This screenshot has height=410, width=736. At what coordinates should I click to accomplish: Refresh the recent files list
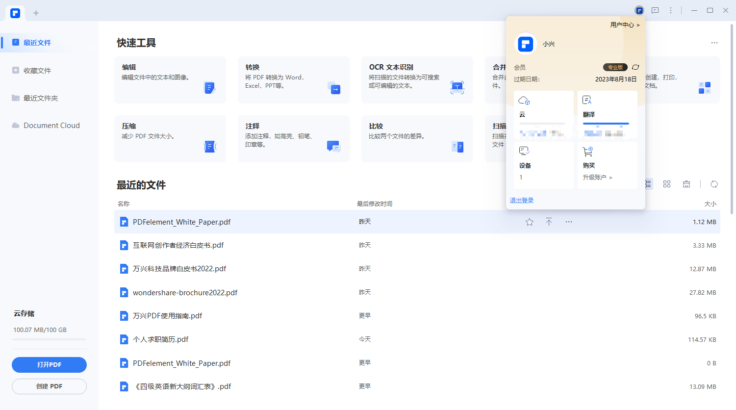(714, 184)
